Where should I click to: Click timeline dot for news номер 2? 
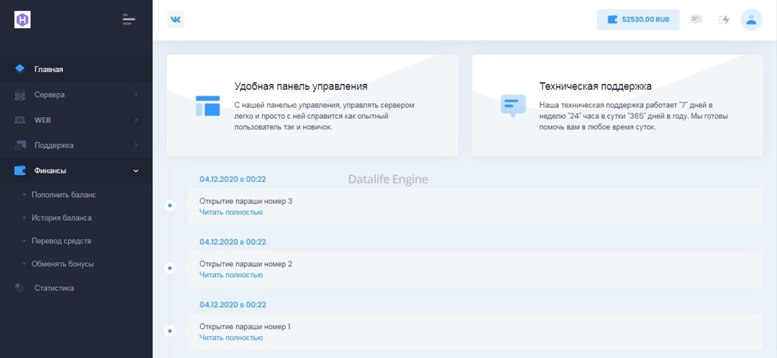(170, 268)
